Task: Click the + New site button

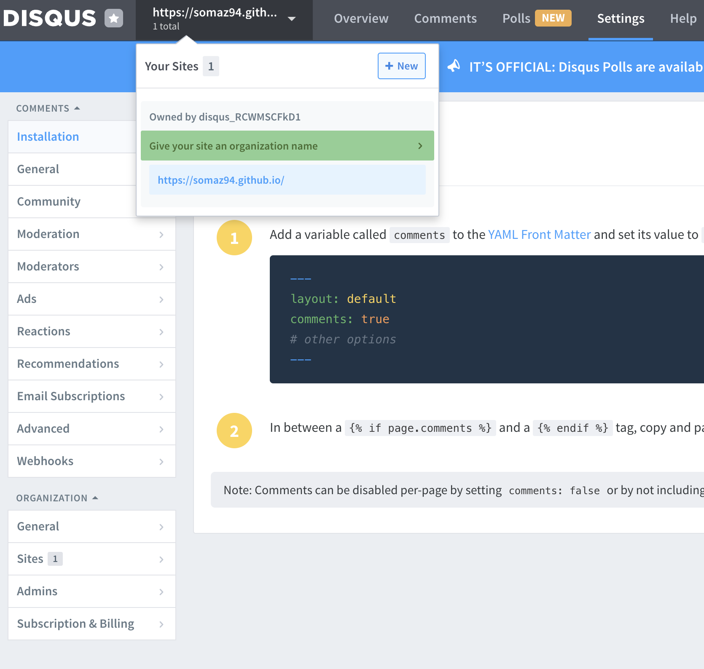Action: [401, 66]
